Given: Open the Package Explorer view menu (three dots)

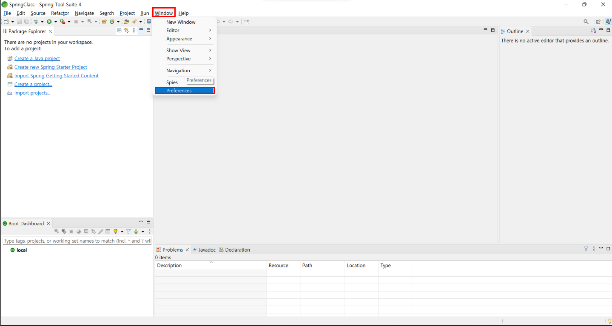Looking at the screenshot, I should (134, 31).
